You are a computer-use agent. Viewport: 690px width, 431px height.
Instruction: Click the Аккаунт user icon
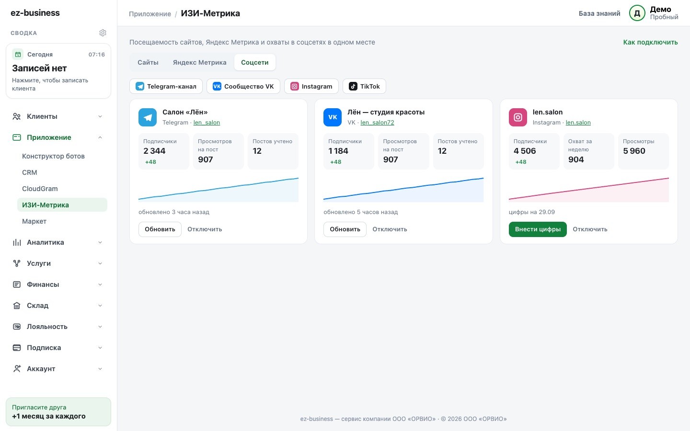[x=17, y=369]
